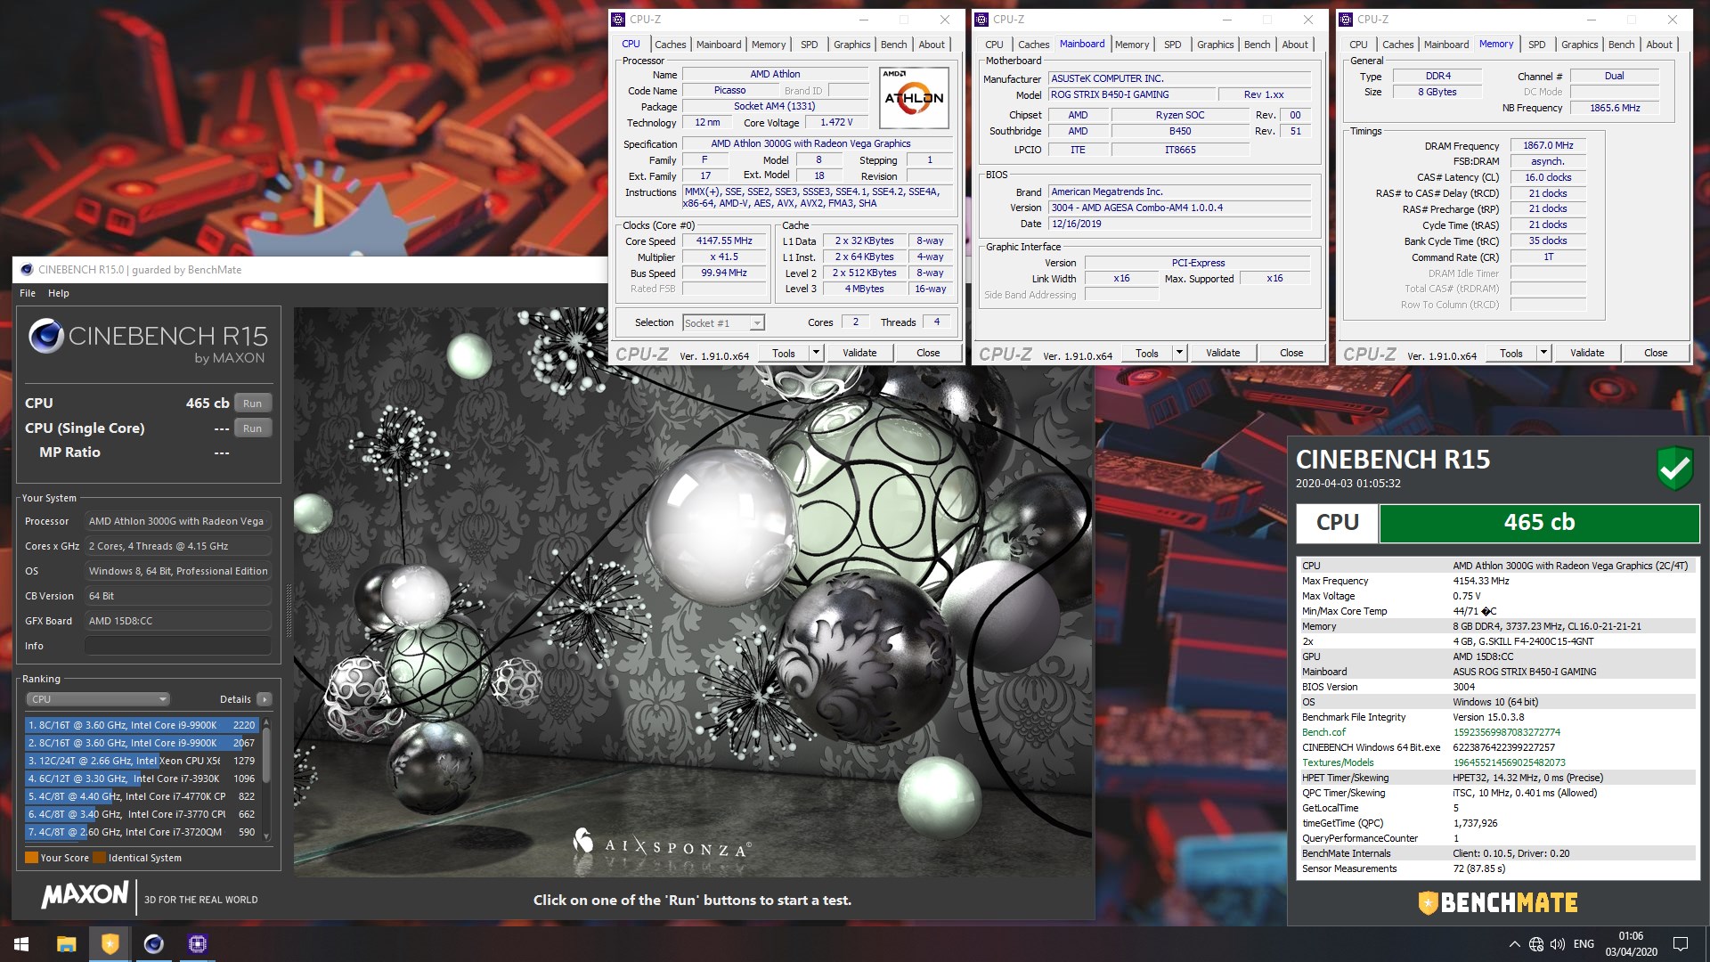Click the green 465 cb score bar

point(1539,523)
